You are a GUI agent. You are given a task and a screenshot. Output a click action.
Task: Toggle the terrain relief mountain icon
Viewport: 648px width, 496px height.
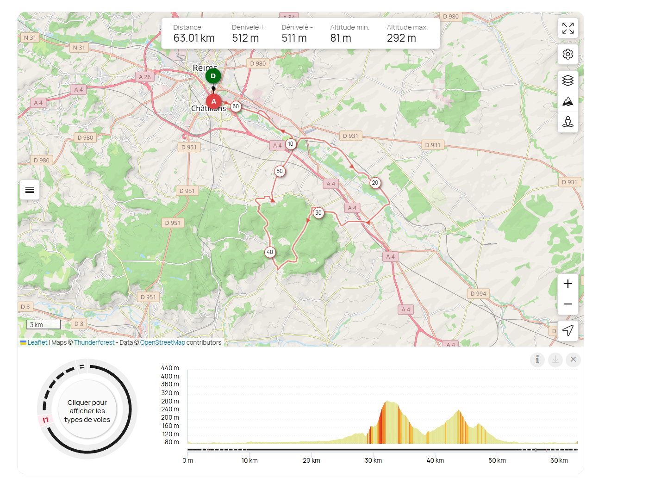568,101
